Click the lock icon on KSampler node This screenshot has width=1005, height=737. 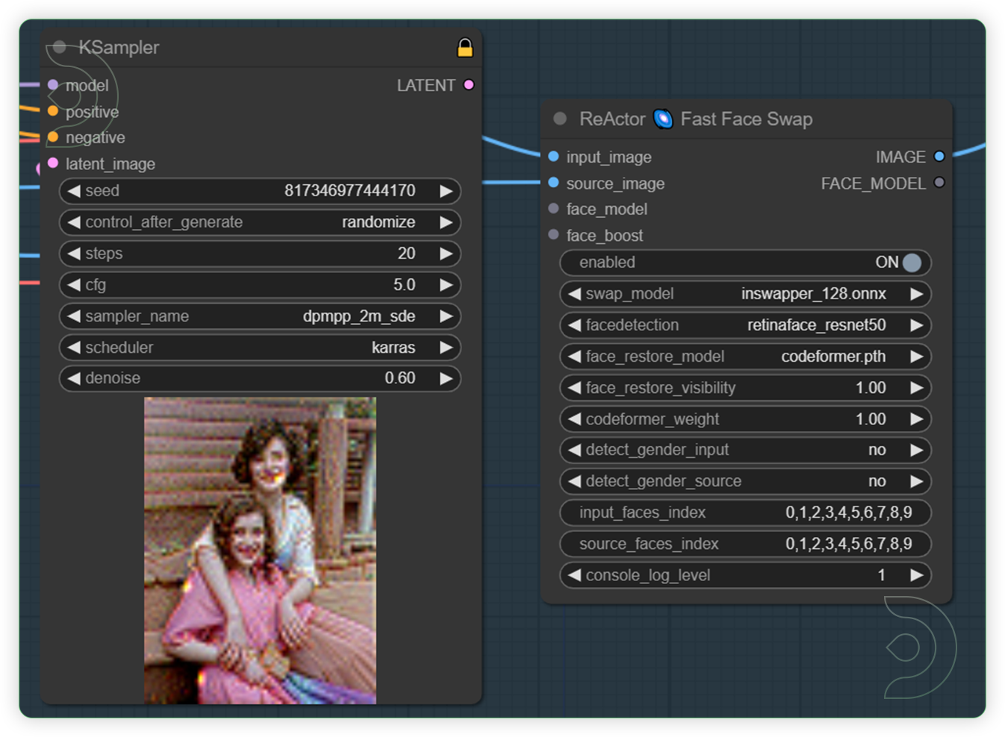click(x=464, y=48)
